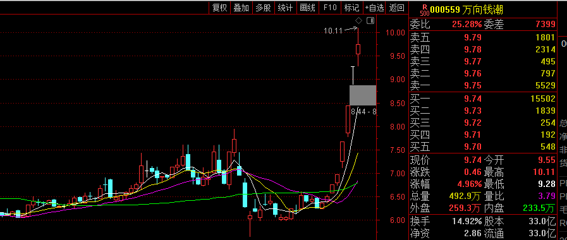This screenshot has width=567, height=240.
Task: Open the 统计 statistics tool
Action: tap(285, 8)
